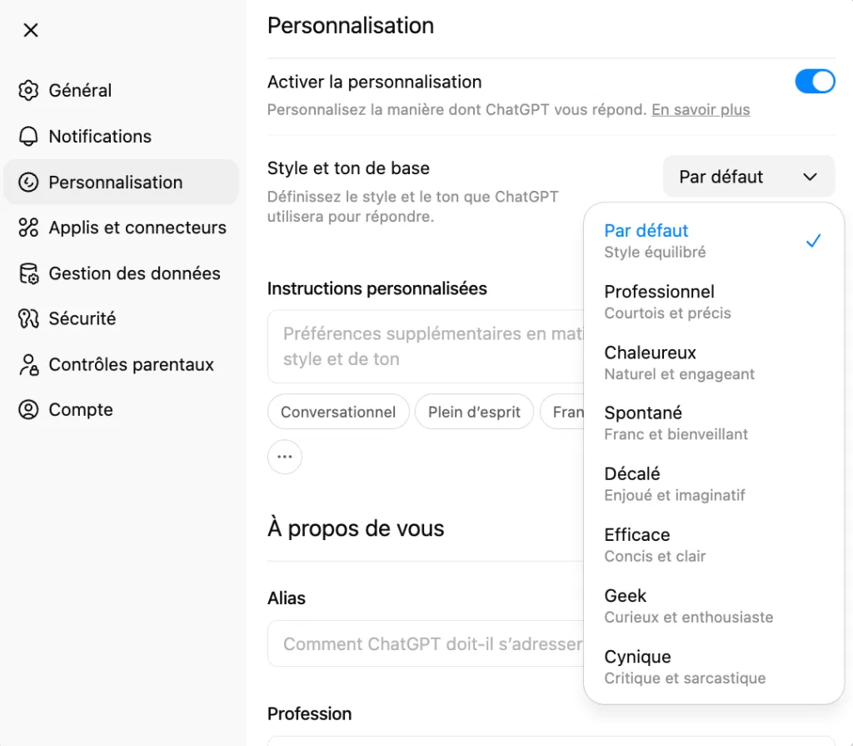Click the Alias text input field

pyautogui.click(x=425, y=643)
